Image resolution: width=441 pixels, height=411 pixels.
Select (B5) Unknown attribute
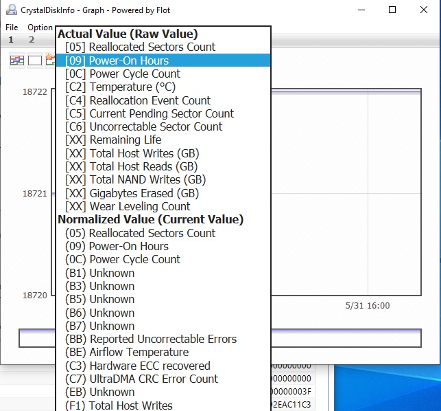click(x=163, y=300)
